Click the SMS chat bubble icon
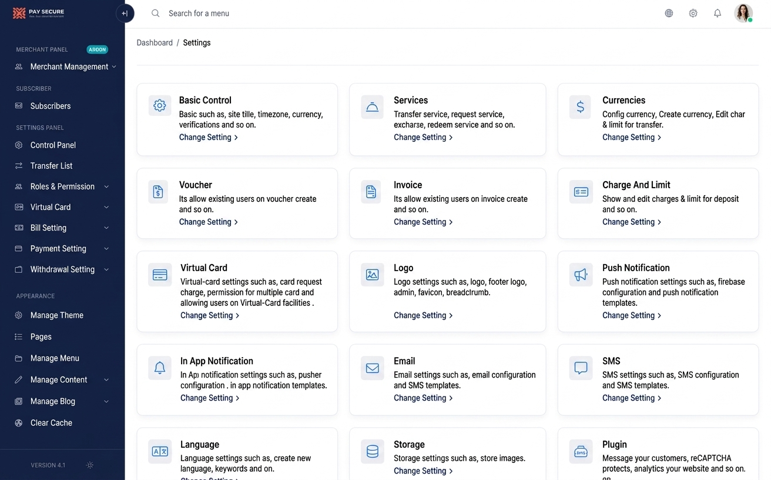 click(581, 368)
